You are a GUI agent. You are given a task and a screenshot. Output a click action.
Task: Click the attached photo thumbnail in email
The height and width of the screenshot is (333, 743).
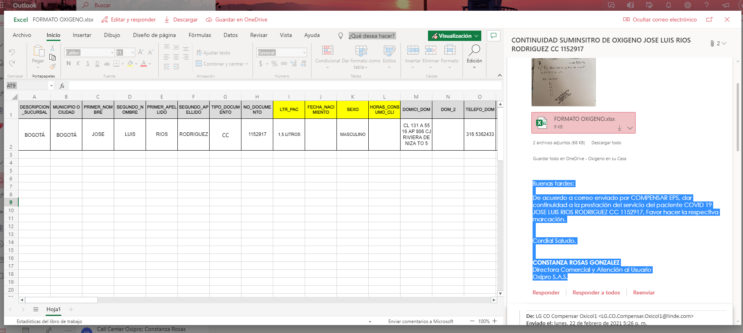click(x=564, y=82)
